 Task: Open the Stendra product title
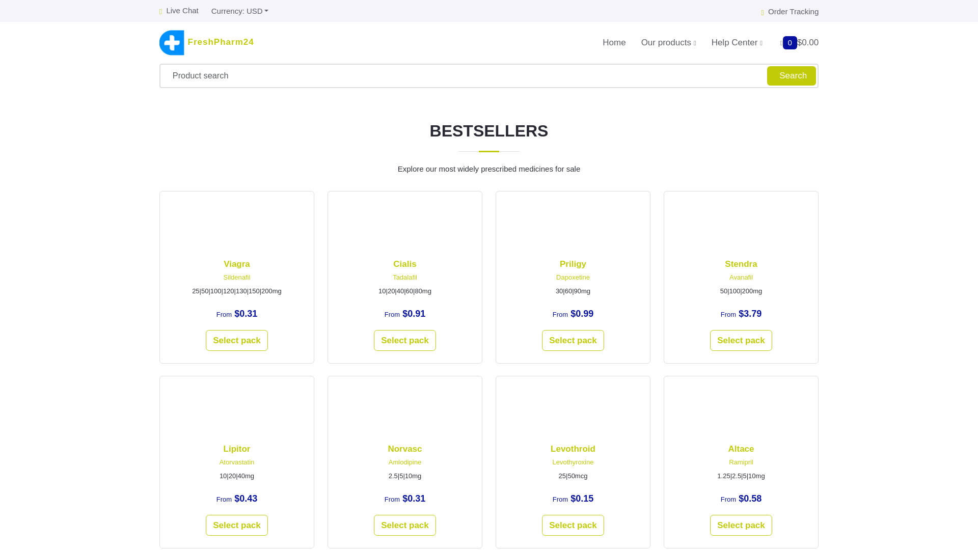pos(741,264)
